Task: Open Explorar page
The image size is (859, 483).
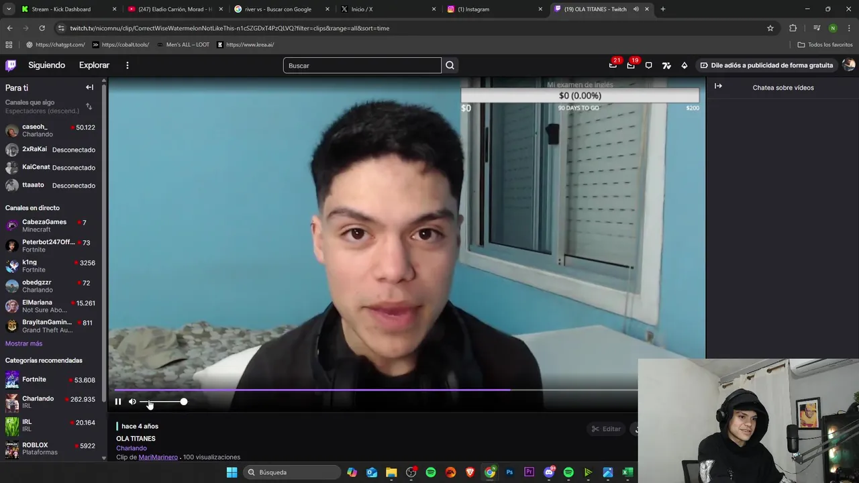Action: (94, 65)
